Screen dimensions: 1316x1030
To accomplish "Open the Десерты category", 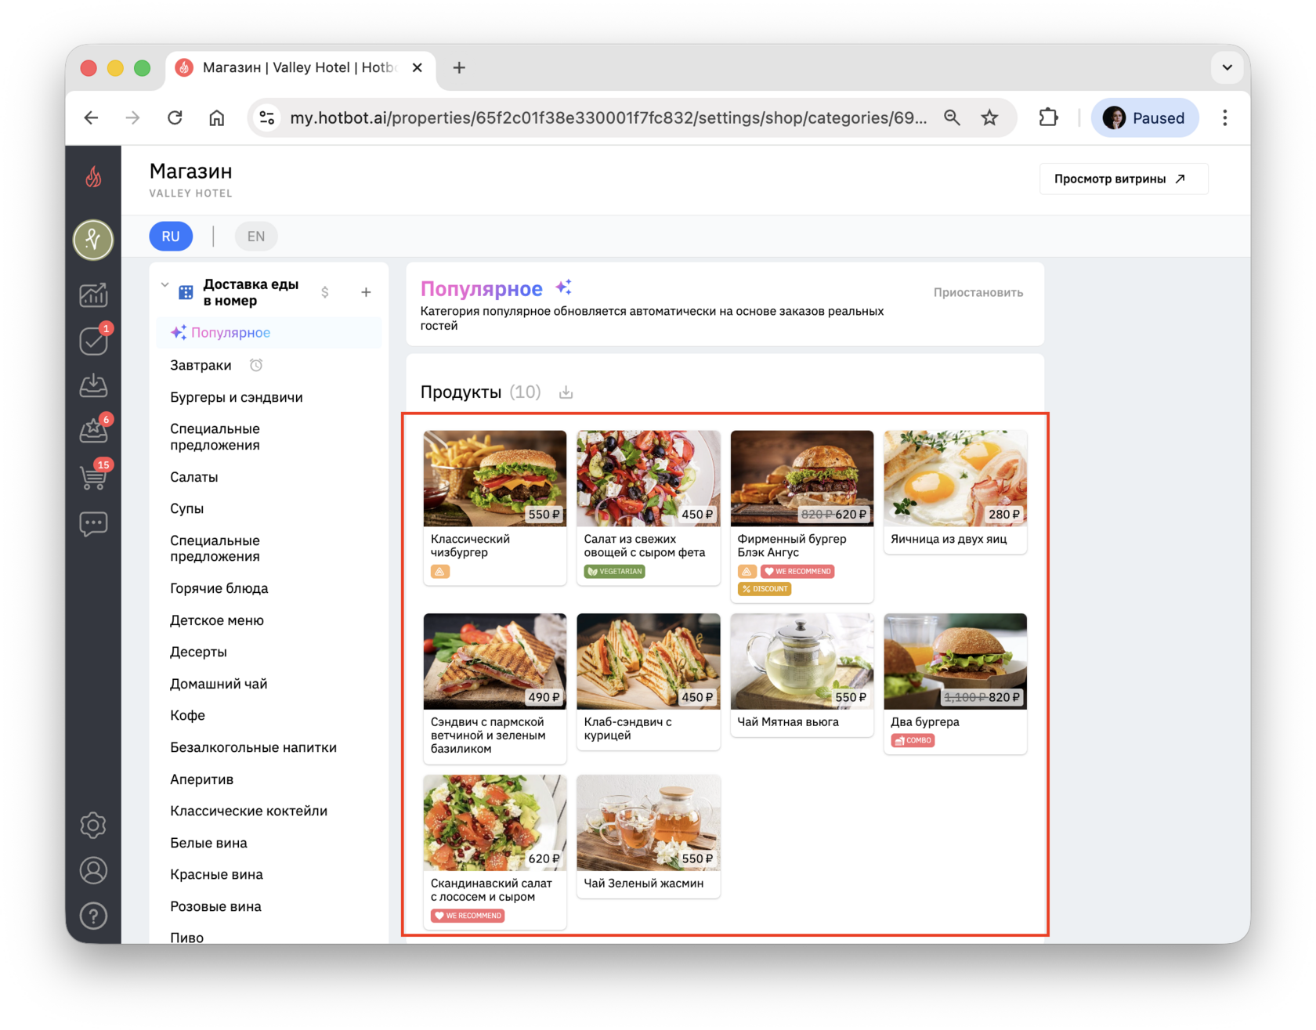I will 199,652.
